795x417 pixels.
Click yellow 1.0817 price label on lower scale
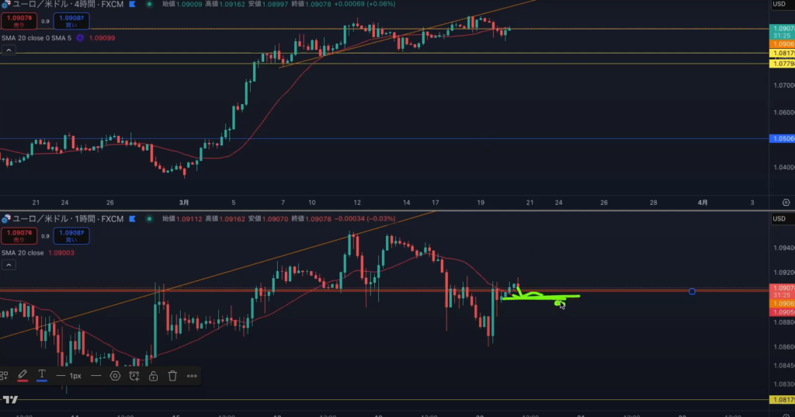(783, 400)
